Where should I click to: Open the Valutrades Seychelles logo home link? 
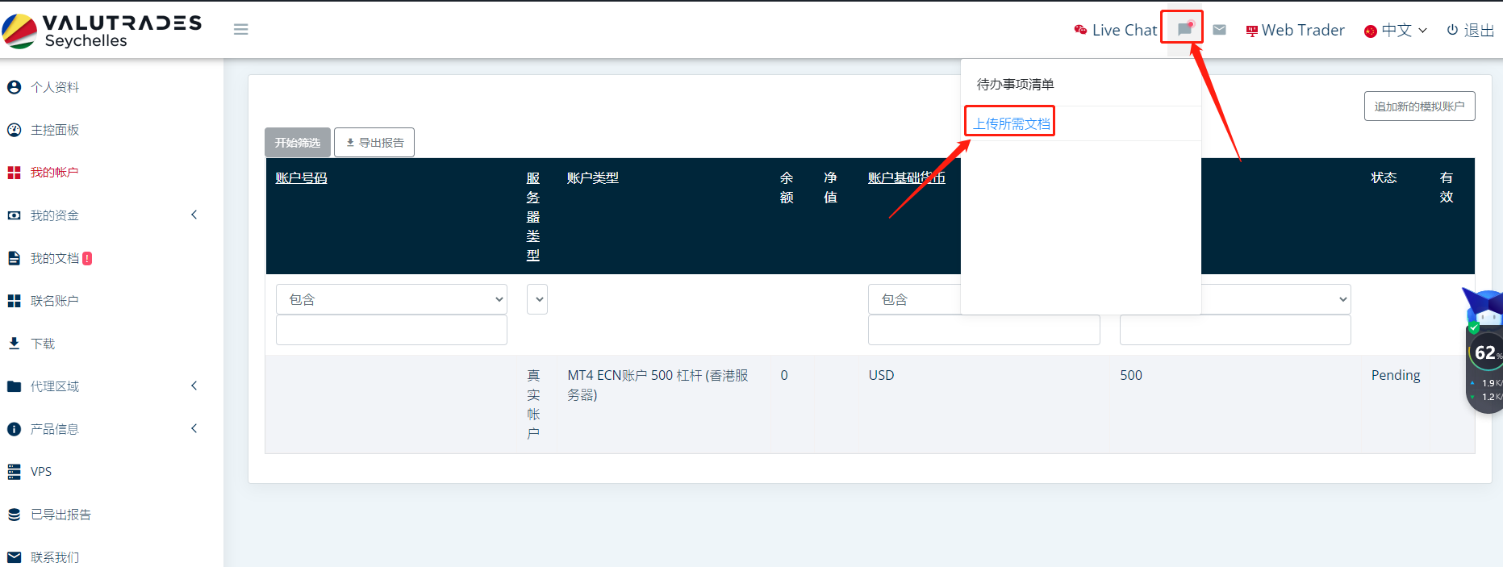tap(102, 30)
